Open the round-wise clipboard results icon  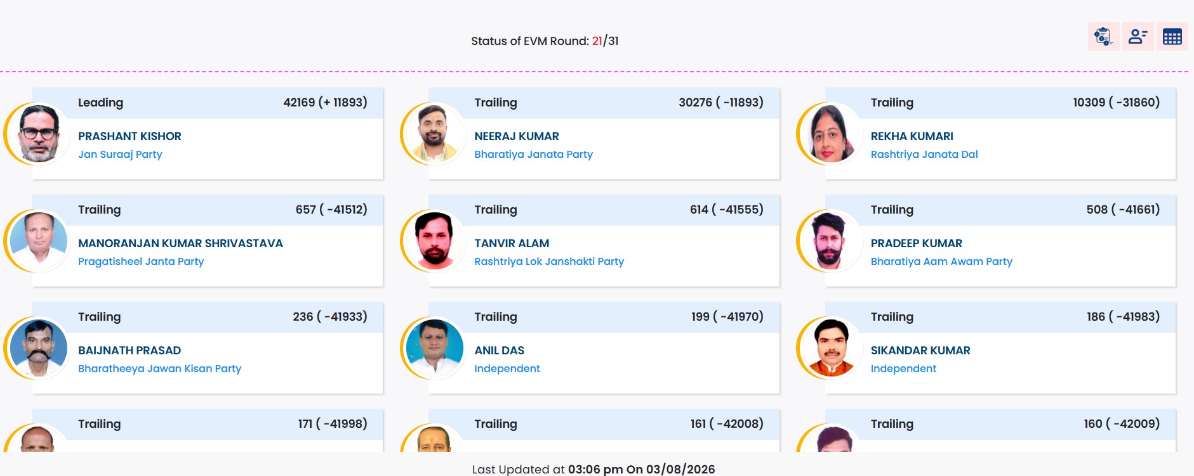click(x=1104, y=37)
